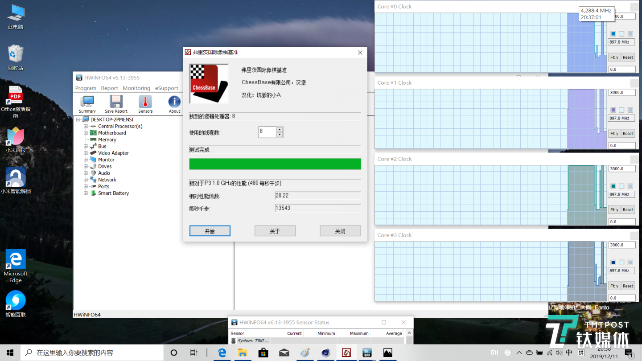This screenshot has height=361, width=642.
Task: Click Fit y button for Core #0 Clock
Action: pos(614,57)
